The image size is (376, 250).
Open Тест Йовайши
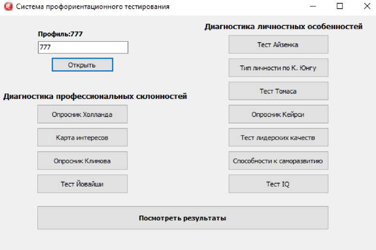pos(83,184)
